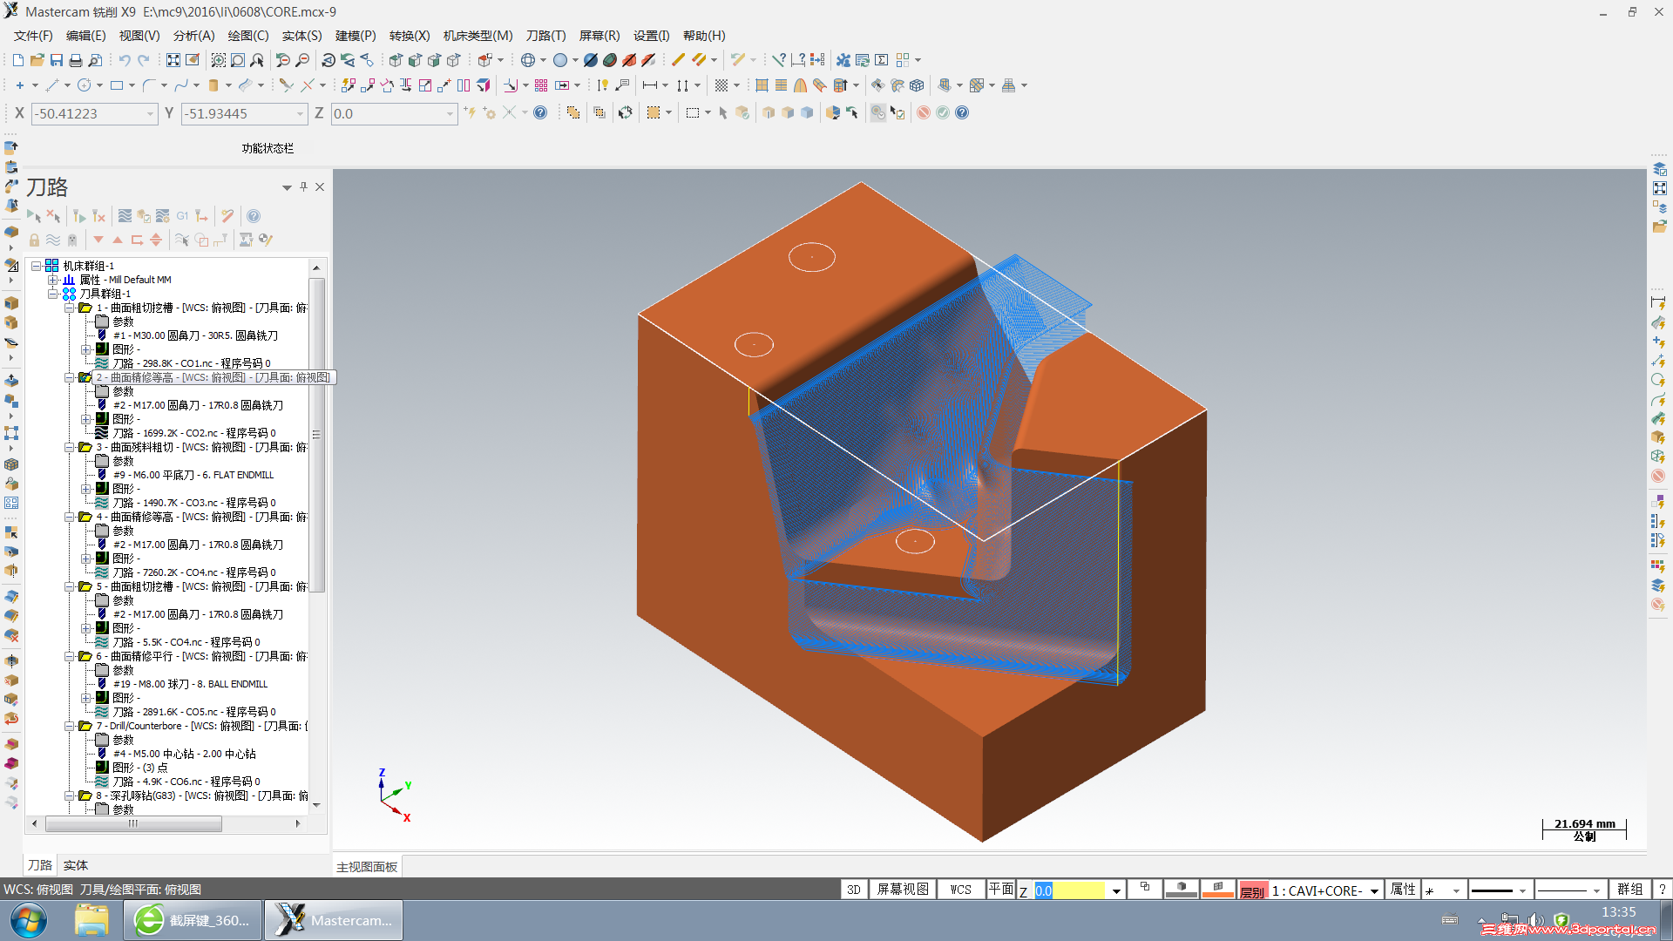The height and width of the screenshot is (941, 1673).
Task: Toggle shaded sphere display icon
Action: tap(560, 60)
